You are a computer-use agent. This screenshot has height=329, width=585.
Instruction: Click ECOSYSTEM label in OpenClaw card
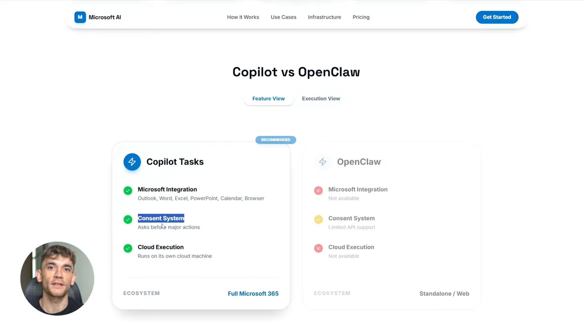pos(332,293)
